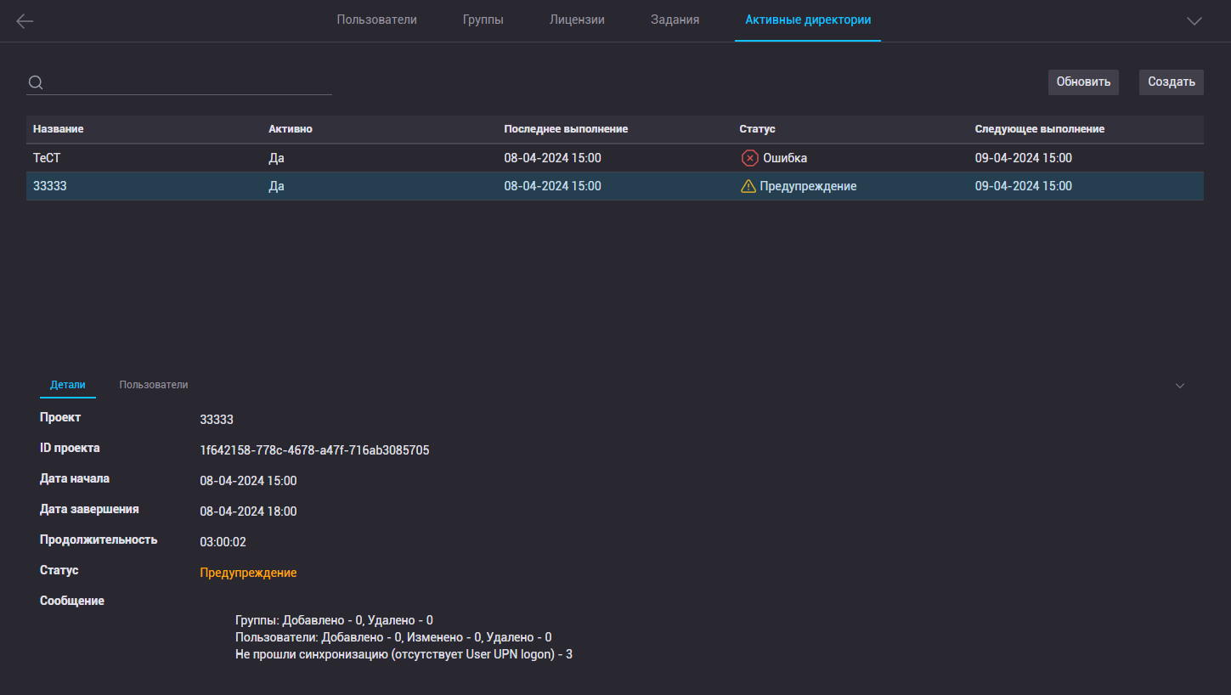Image resolution: width=1231 pixels, height=695 pixels.
Task: Click next run date 09-04-2024 in 33333 row
Action: (1023, 186)
